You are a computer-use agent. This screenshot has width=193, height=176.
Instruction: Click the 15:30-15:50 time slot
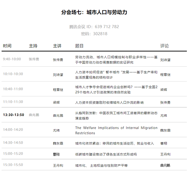click(x=13, y=165)
